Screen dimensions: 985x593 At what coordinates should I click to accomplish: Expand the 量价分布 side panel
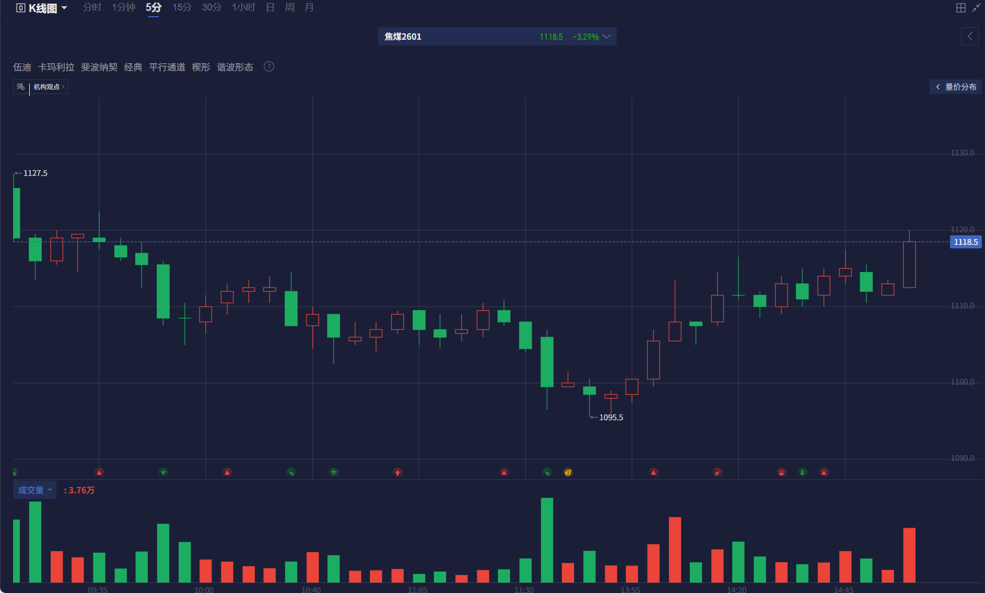(955, 87)
